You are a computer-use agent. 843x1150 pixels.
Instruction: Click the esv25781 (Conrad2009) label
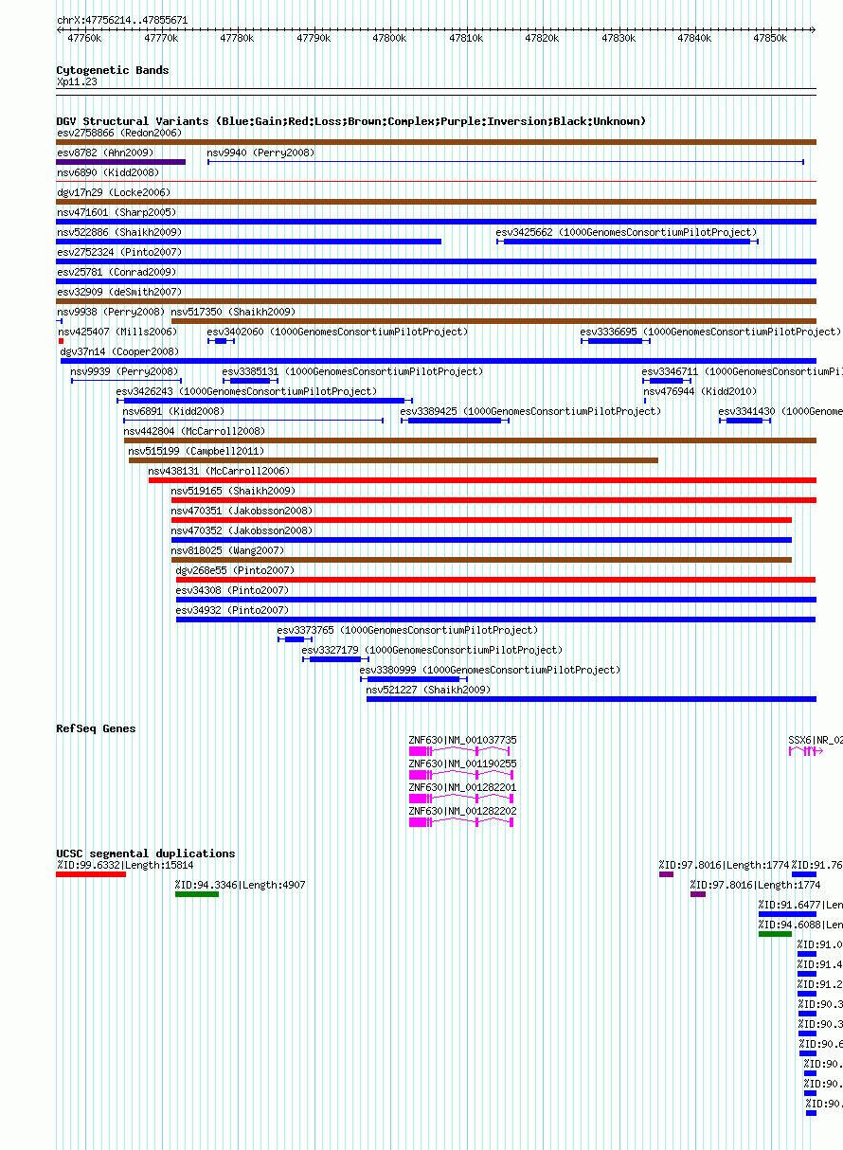117,272
